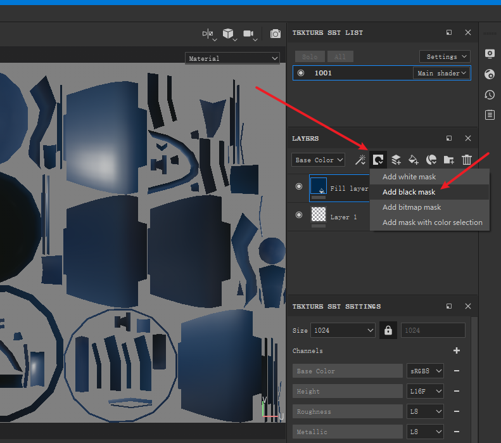Remove the Base Color channel
The height and width of the screenshot is (443, 501).
pos(457,371)
